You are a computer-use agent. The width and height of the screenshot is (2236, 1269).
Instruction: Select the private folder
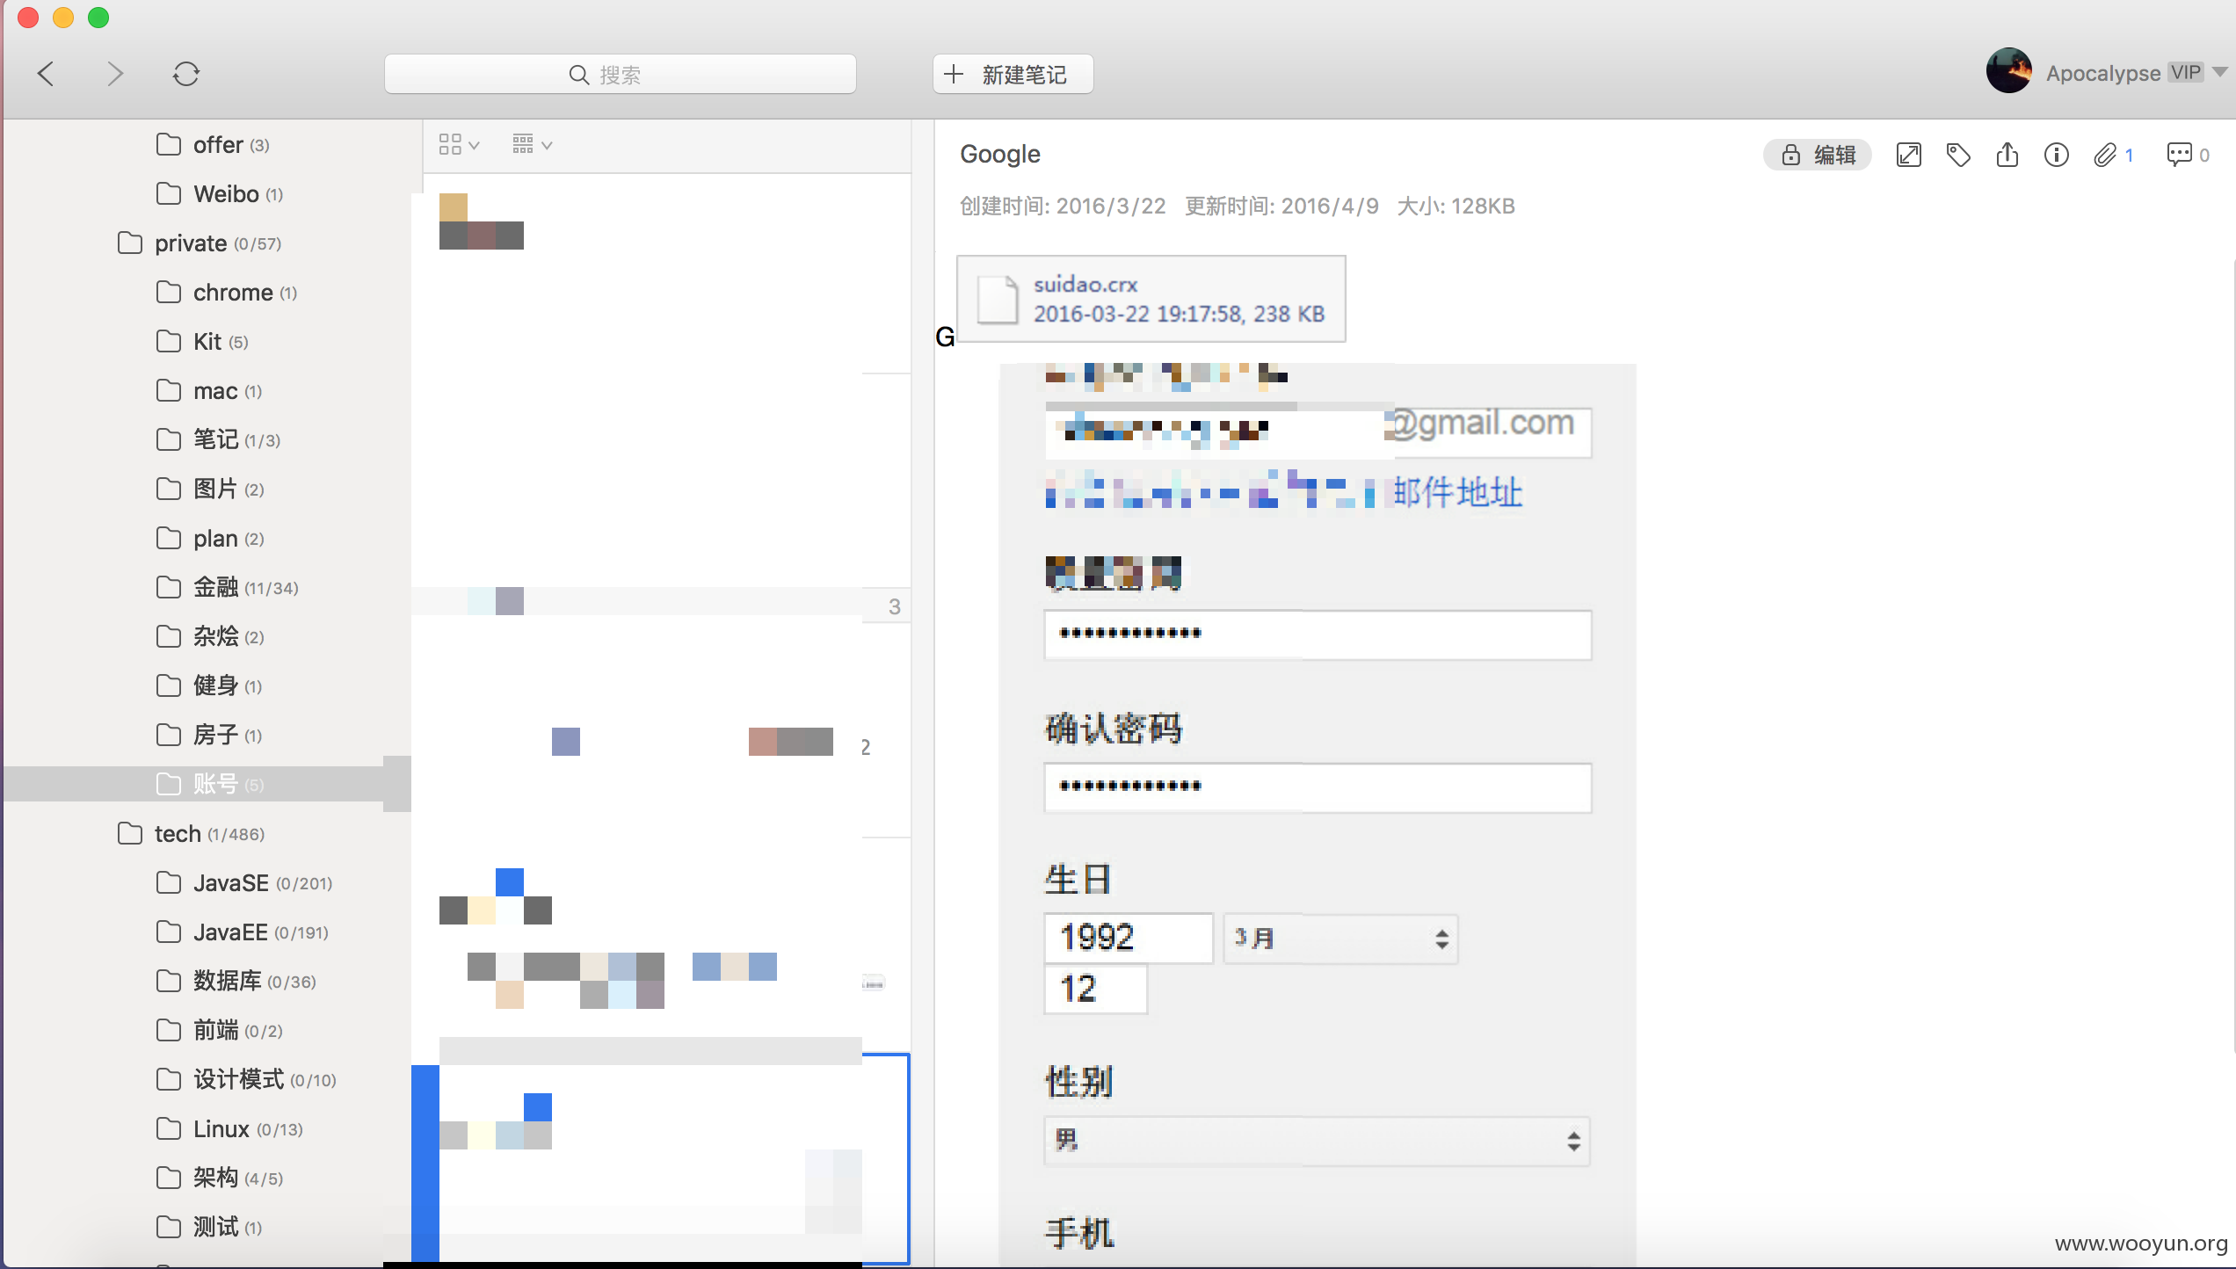click(x=200, y=243)
